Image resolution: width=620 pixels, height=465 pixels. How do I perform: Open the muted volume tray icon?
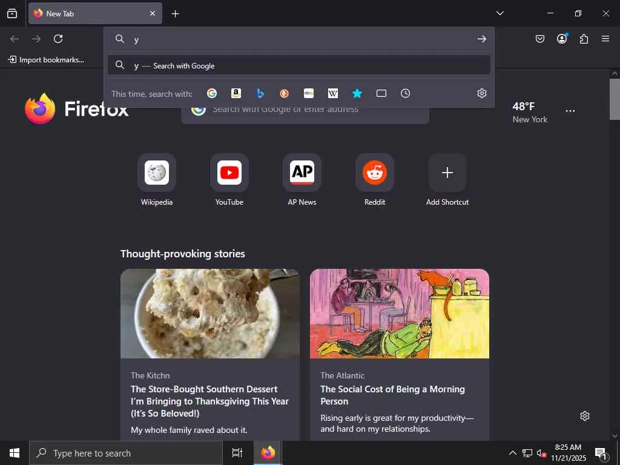click(541, 453)
